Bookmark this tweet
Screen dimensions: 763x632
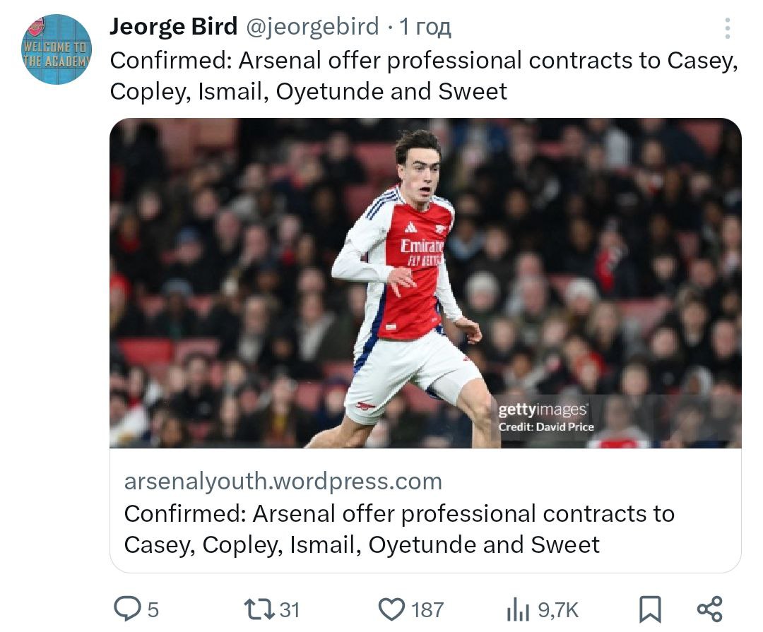click(649, 609)
